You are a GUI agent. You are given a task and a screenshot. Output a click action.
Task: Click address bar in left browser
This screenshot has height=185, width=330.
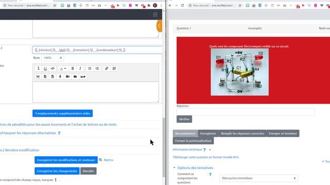point(29,6)
